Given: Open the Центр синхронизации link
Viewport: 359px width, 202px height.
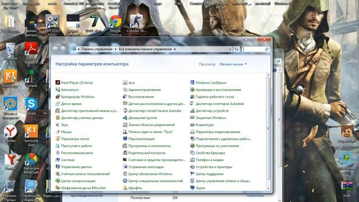Looking at the screenshot, I should (x=78, y=181).
